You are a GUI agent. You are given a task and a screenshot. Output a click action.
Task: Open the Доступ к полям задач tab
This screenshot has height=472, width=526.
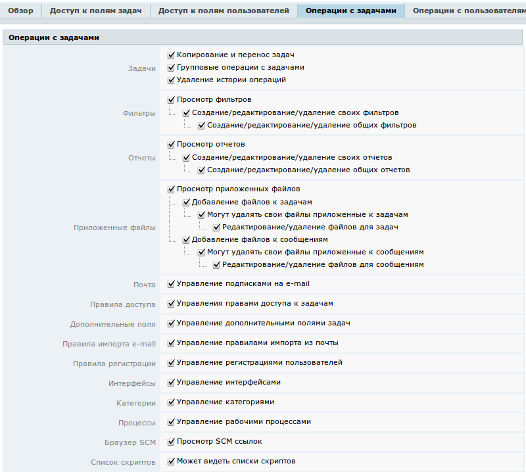tap(96, 11)
